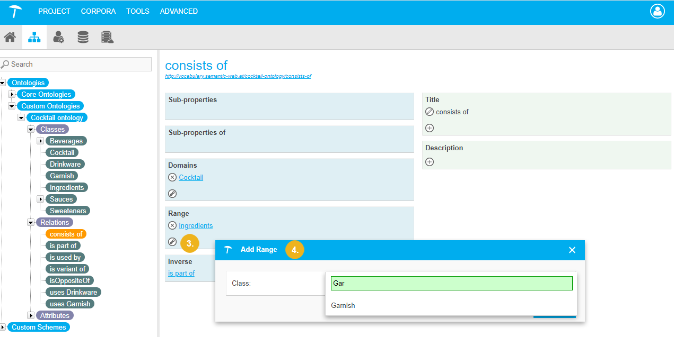674x337 pixels.
Task: Open the database stack icon
Action: click(83, 38)
